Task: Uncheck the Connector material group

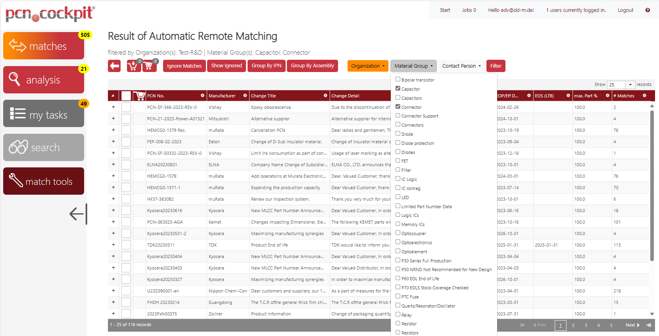Action: pos(398,107)
